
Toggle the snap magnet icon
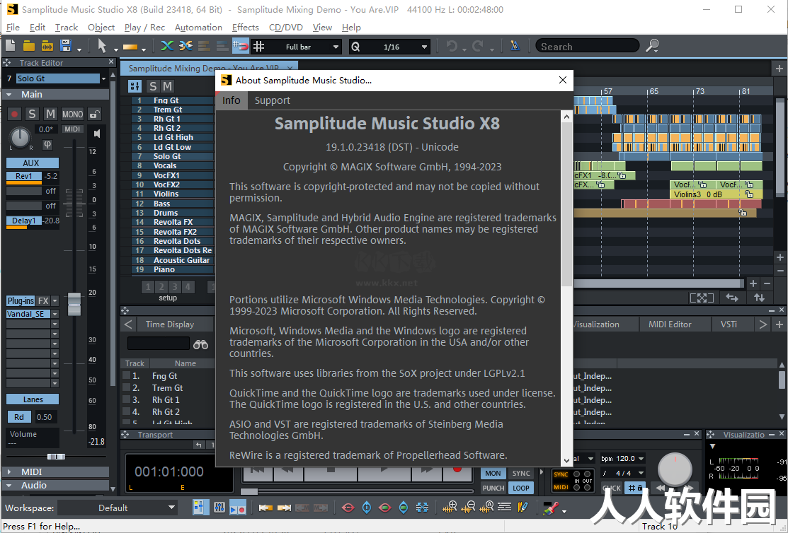tap(240, 46)
